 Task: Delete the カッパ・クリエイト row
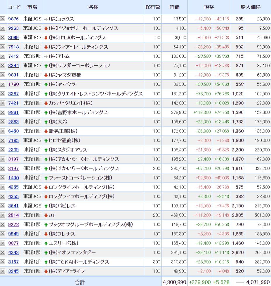tap(3, 103)
